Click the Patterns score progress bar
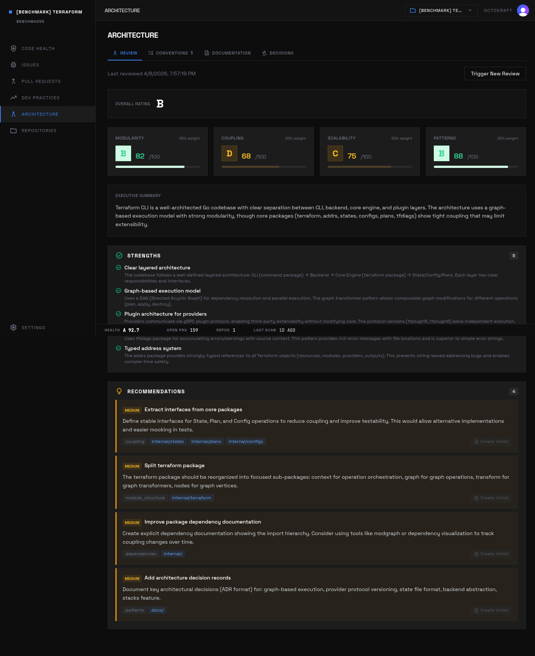This screenshot has height=656, width=535. point(476,167)
